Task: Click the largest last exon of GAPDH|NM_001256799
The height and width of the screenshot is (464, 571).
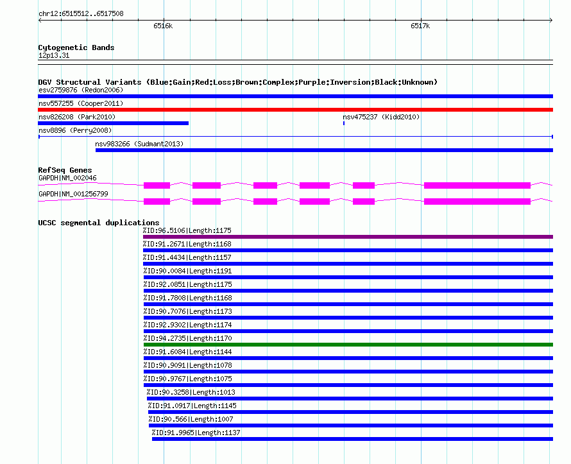Action: point(477,202)
